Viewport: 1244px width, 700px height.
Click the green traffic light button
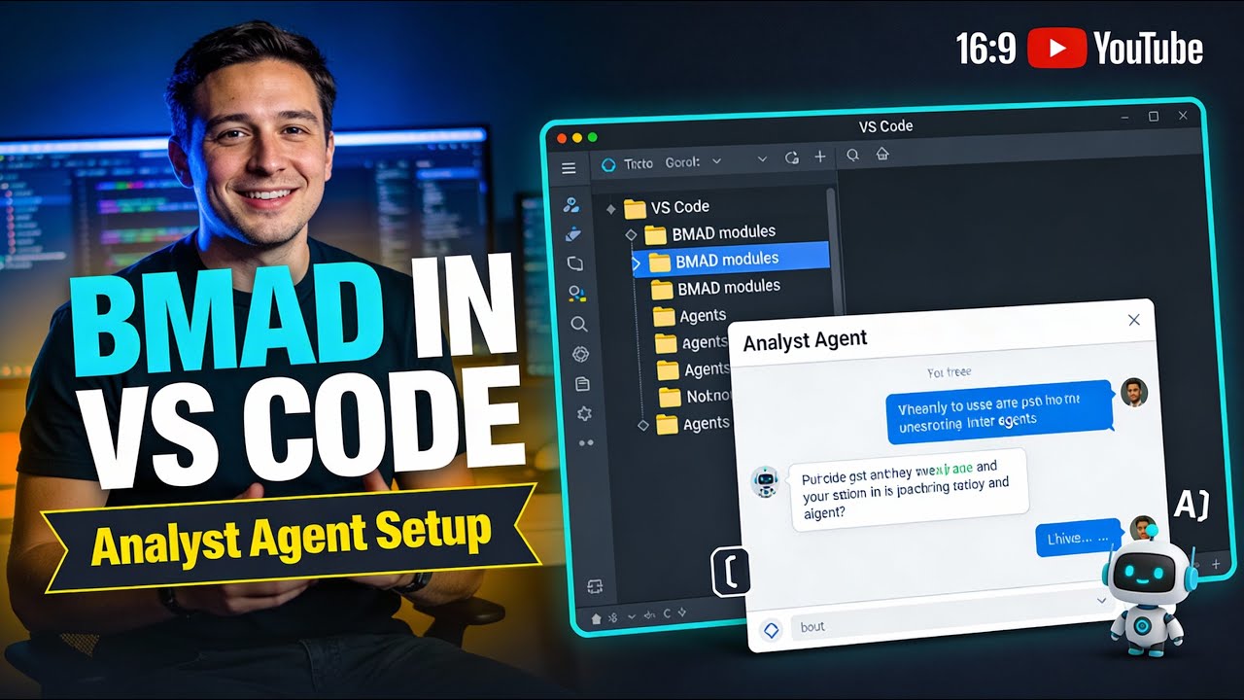(593, 136)
